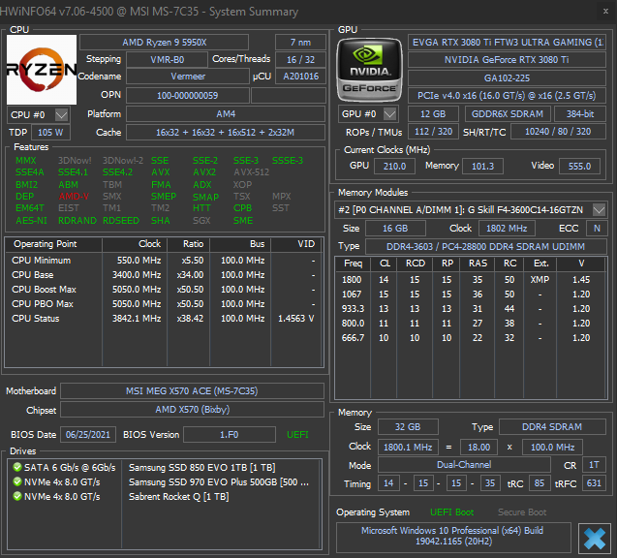617x558 pixels.
Task: Click the XMP 1800 memory timing row
Action: coord(470,280)
